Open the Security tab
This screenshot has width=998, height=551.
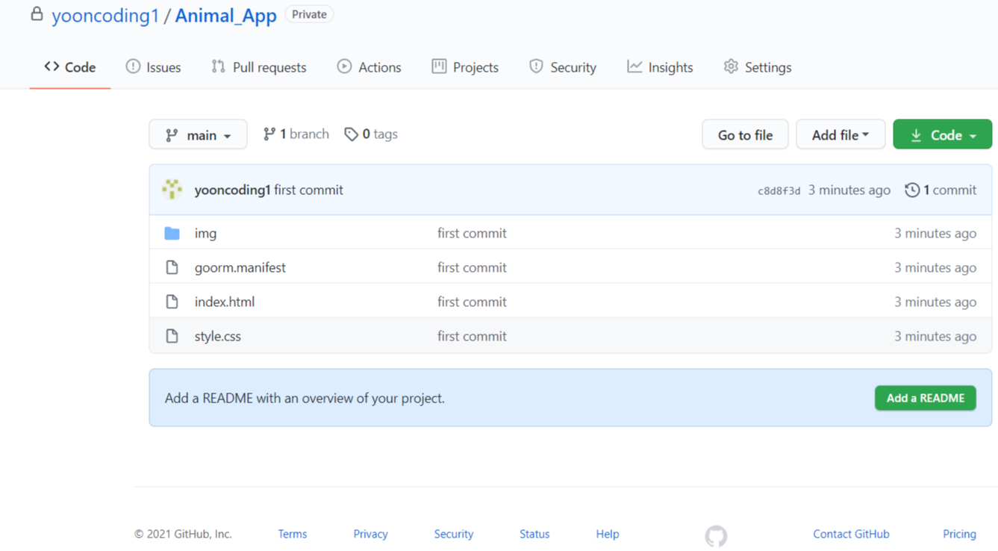click(563, 67)
